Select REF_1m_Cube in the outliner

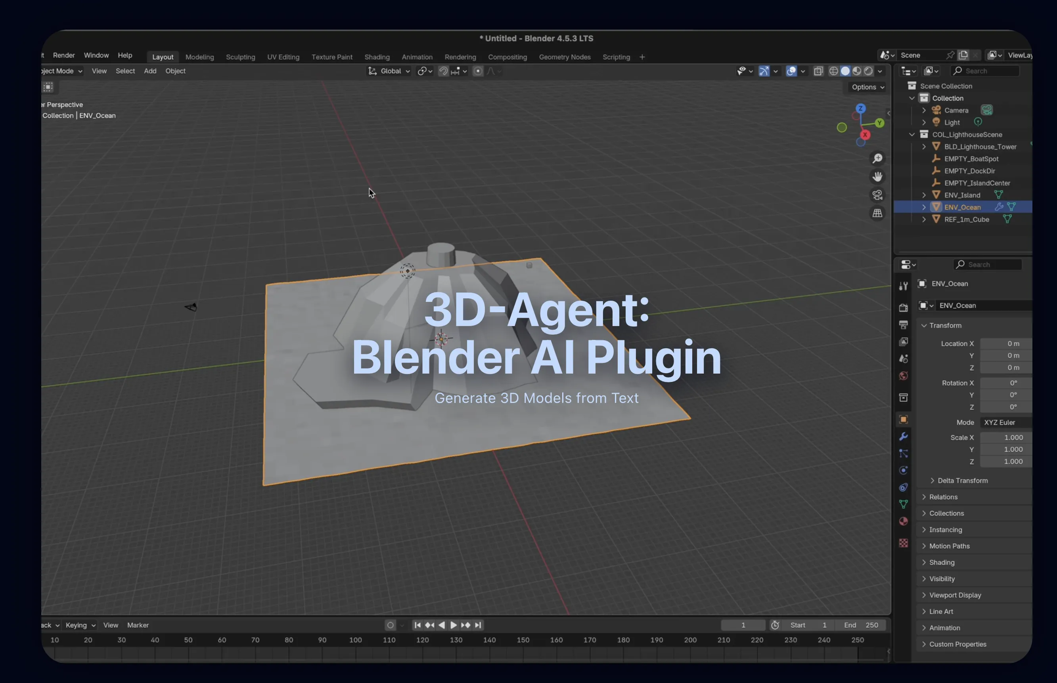[967, 219]
